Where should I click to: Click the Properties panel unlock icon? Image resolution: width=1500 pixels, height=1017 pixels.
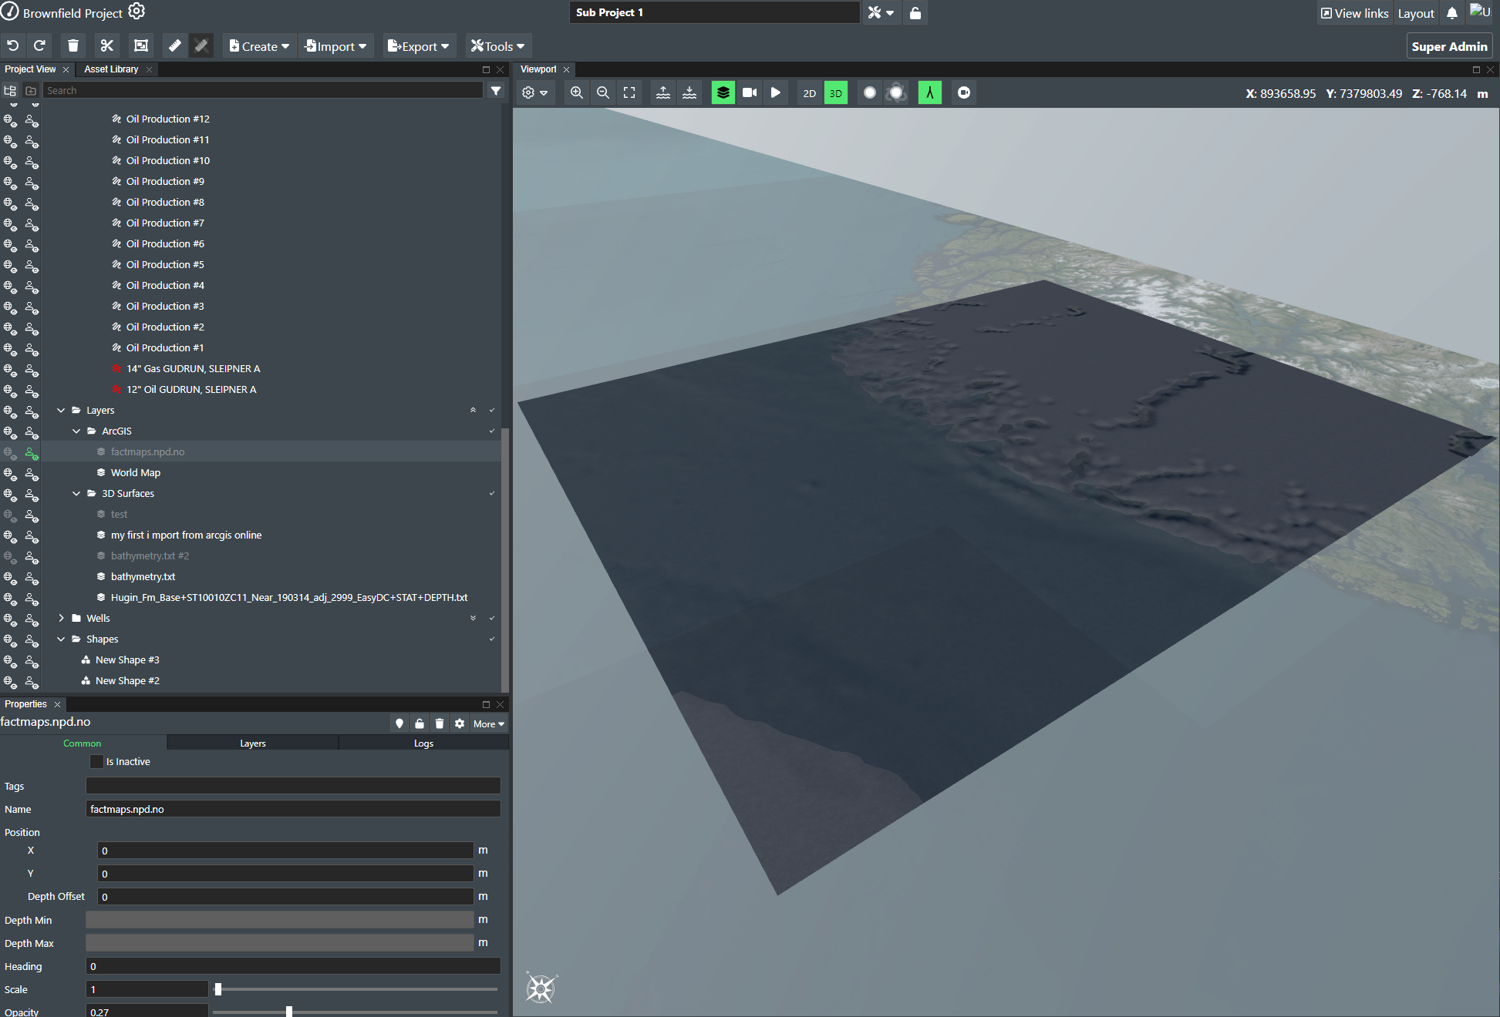pos(420,723)
